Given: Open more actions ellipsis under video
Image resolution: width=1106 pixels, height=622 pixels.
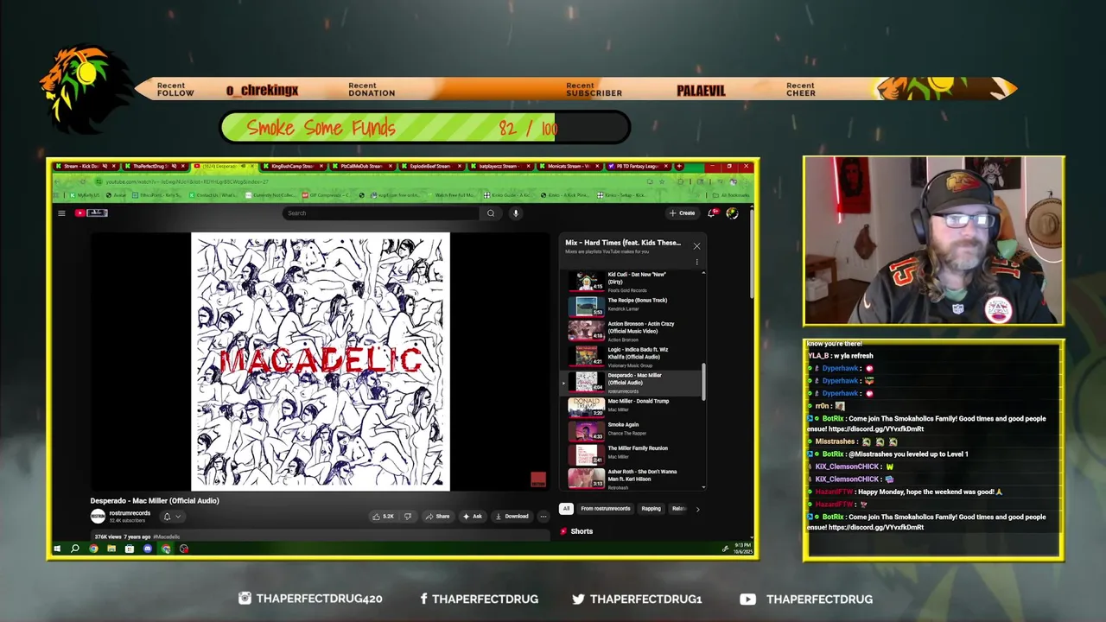Looking at the screenshot, I should click(x=543, y=517).
